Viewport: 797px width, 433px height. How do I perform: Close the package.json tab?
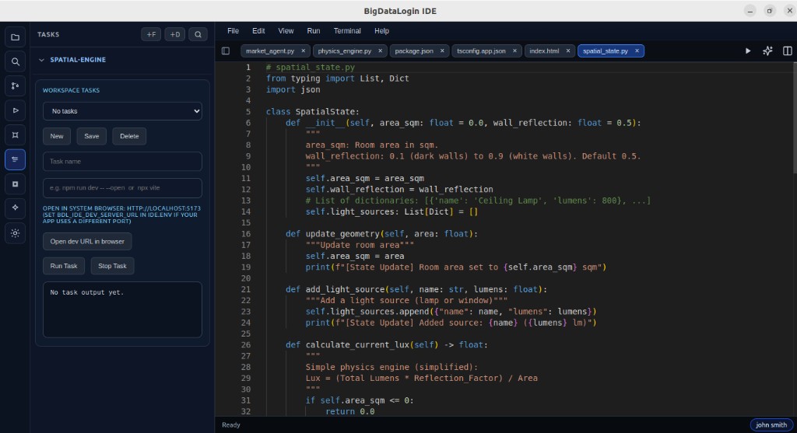coord(442,51)
